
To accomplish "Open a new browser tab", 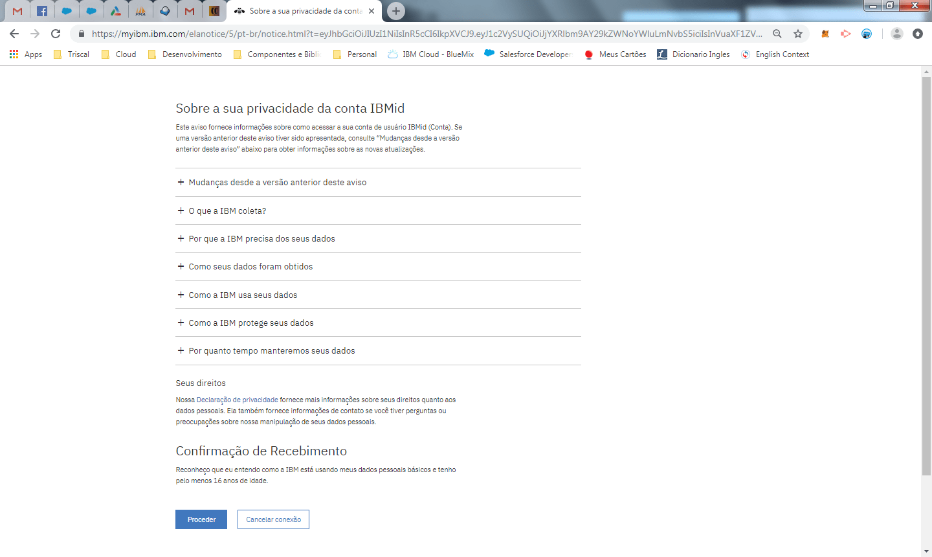I will pyautogui.click(x=396, y=11).
